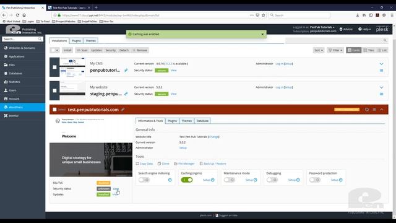Turn off Caching (nginx) switch
Image resolution: width=396 pixels, height=223 pixels.
(x=187, y=180)
